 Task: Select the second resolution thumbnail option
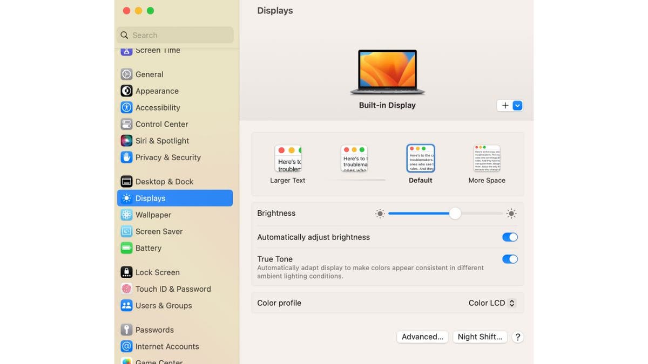354,159
